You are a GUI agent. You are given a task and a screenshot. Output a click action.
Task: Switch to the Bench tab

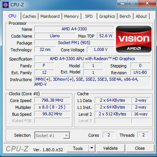(125, 16)
